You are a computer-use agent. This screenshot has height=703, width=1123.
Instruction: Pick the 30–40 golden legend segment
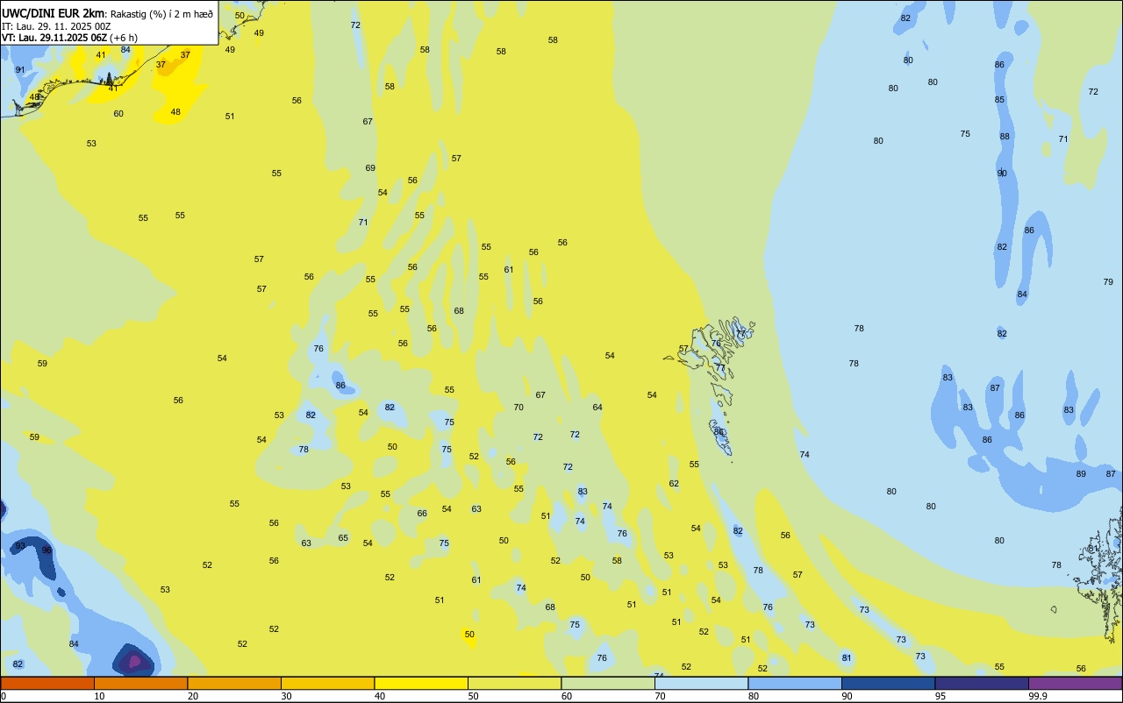click(x=327, y=684)
